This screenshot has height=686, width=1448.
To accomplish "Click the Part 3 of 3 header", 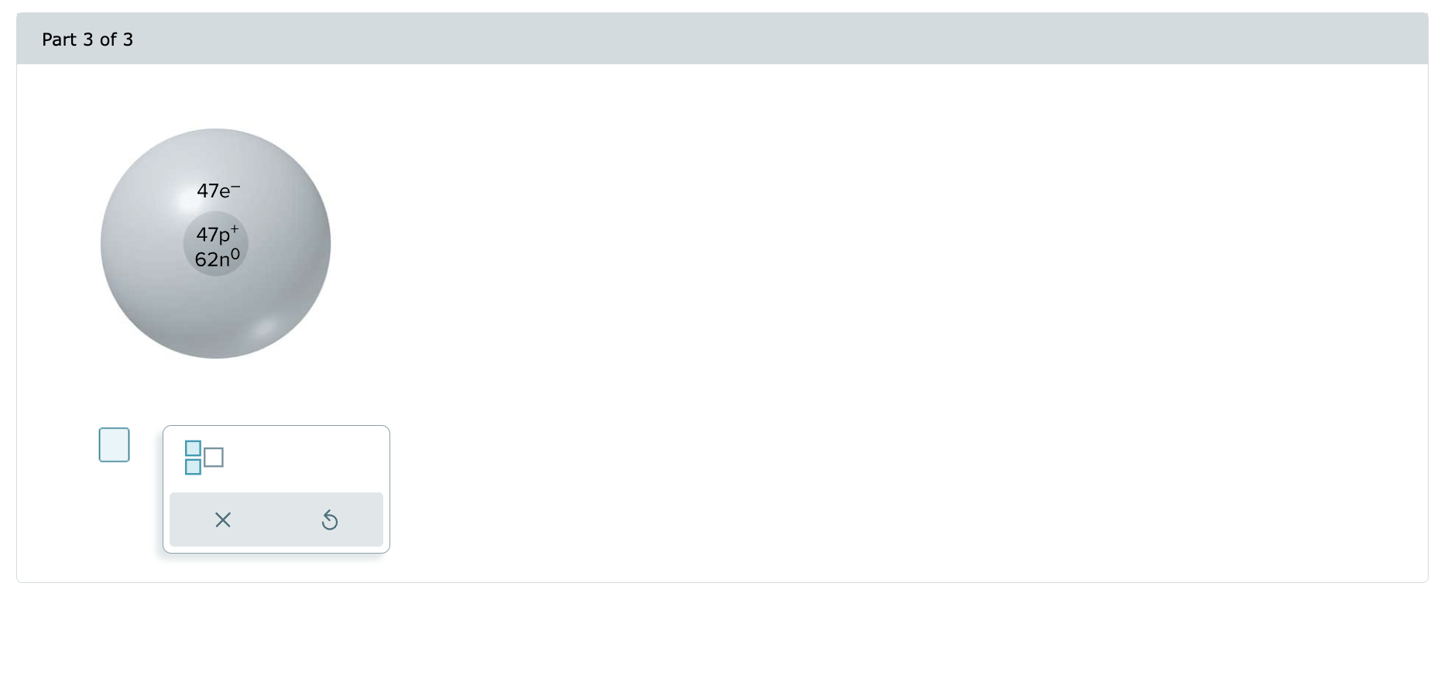I will click(87, 39).
